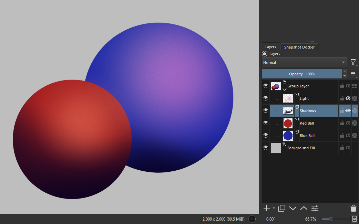Open the add layer type dropdown arrow

(274, 208)
